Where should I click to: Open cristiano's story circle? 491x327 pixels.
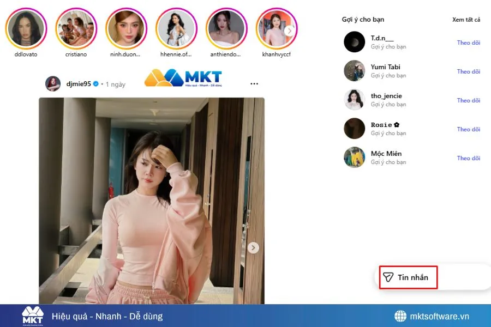(x=76, y=27)
